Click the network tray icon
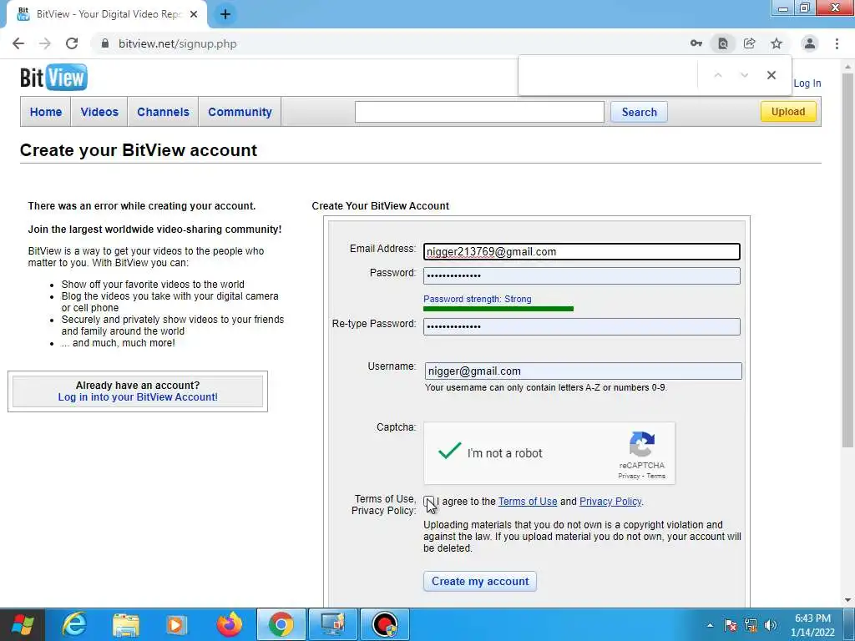 coord(751,625)
